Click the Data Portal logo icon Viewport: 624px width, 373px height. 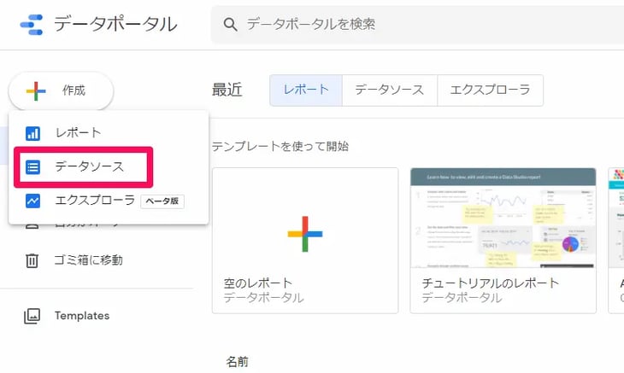coord(31,25)
